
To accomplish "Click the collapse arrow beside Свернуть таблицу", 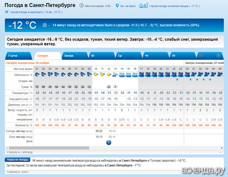I will (221, 152).
